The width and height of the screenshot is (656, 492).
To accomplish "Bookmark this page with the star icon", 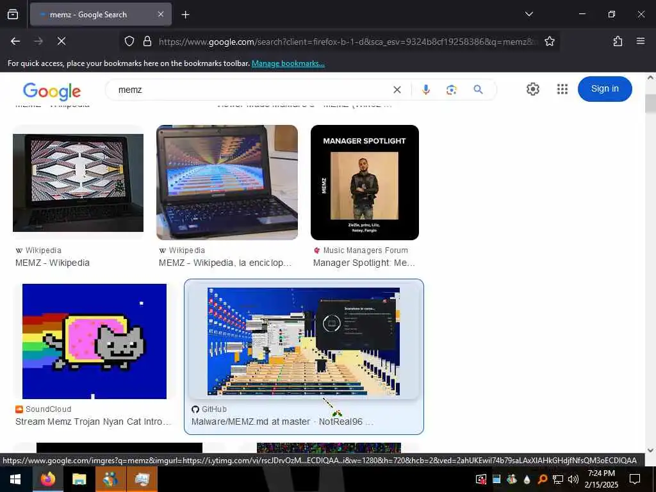I will pyautogui.click(x=549, y=41).
